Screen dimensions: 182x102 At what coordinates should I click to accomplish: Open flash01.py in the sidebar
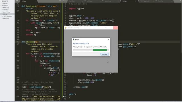(6, 18)
